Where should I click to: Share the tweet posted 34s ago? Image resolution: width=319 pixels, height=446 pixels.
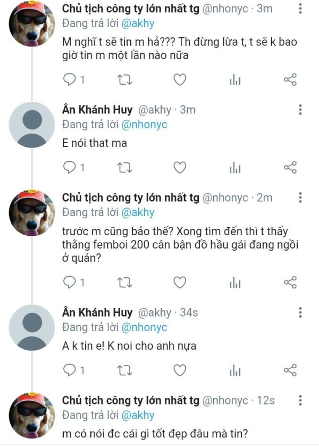coord(290,370)
